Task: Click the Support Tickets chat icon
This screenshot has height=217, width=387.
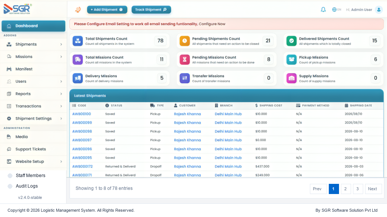Action: click(x=9, y=149)
